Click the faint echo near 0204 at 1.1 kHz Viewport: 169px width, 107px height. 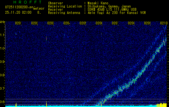tap(64, 35)
